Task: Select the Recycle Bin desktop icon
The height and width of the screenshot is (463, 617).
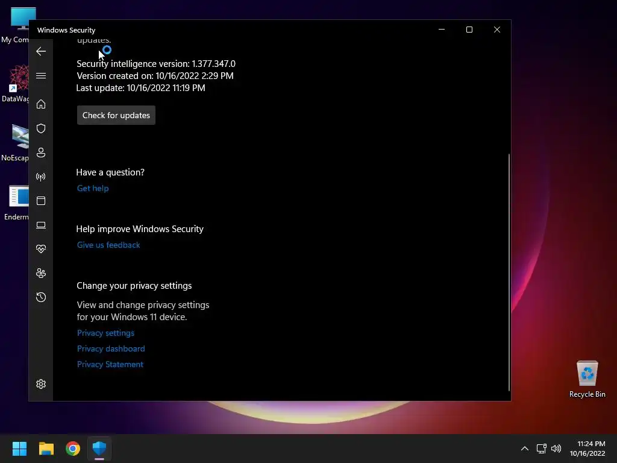Action: click(x=587, y=379)
